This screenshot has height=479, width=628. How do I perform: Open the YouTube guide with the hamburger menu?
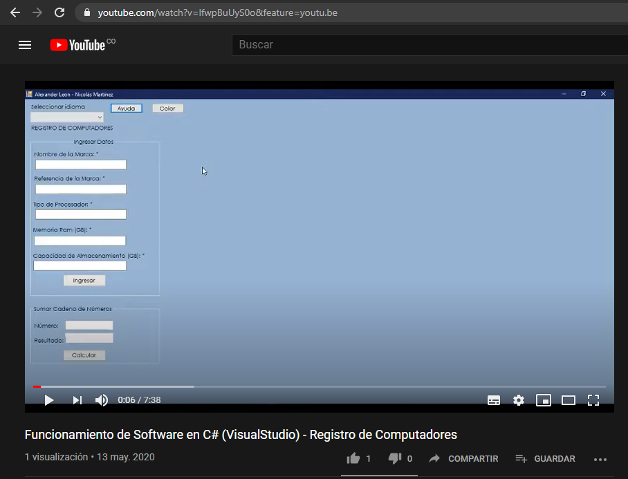point(25,44)
